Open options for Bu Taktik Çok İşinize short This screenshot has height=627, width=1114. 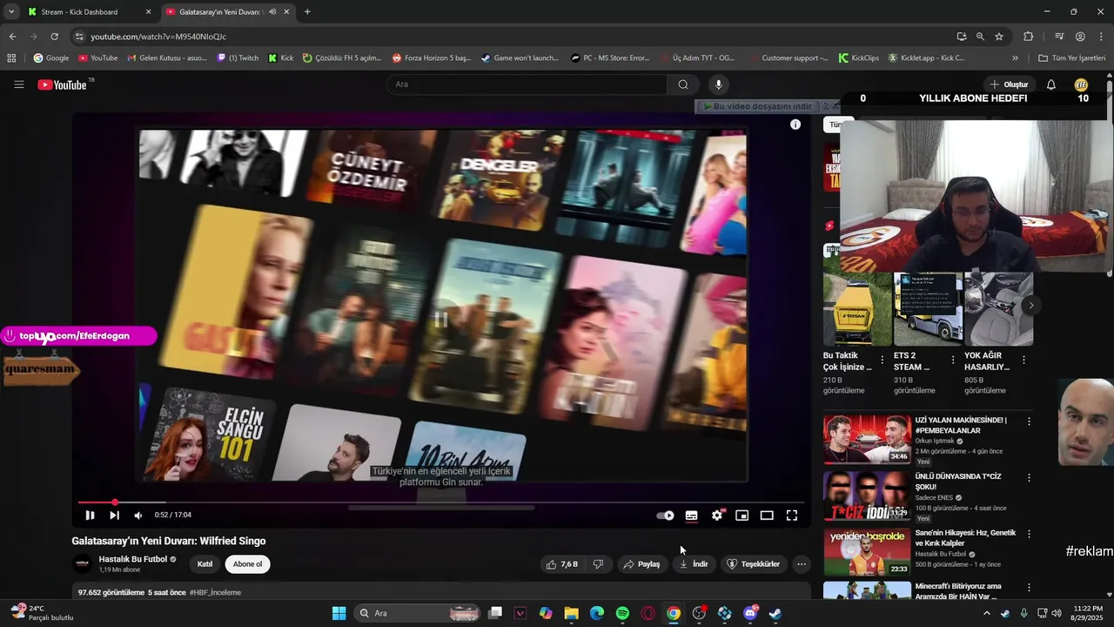882,360
